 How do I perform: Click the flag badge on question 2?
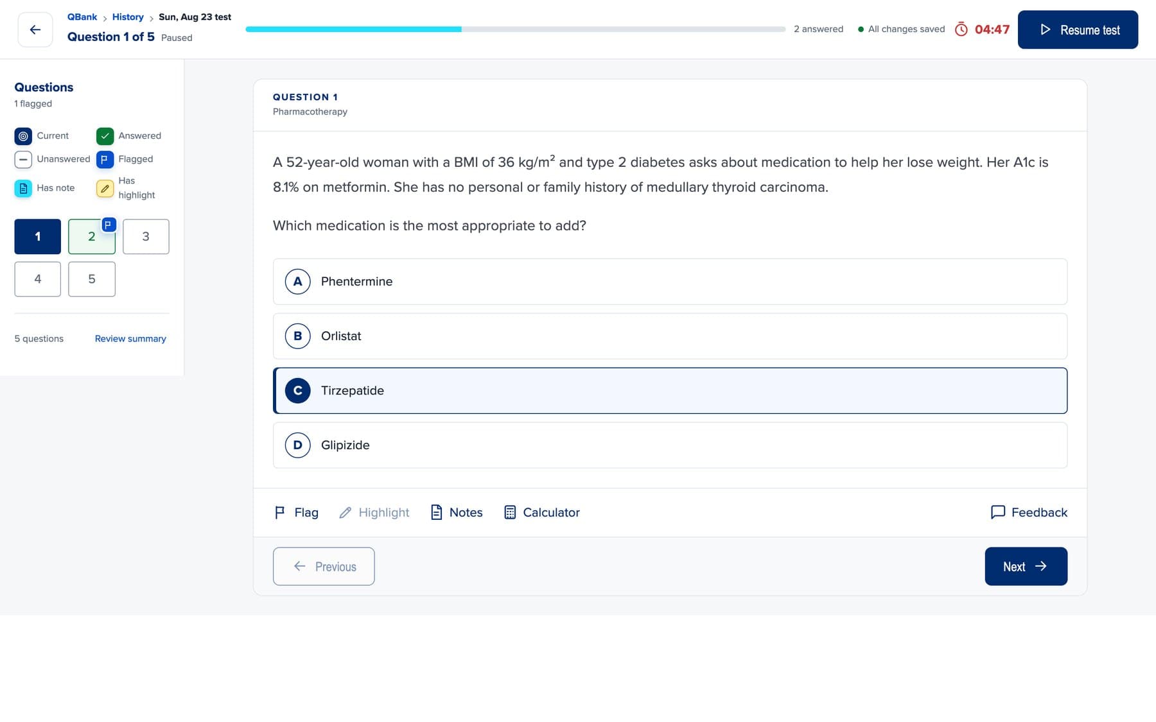[109, 225]
